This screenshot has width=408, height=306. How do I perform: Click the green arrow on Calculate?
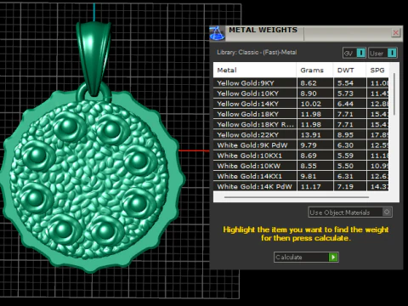[x=333, y=257]
